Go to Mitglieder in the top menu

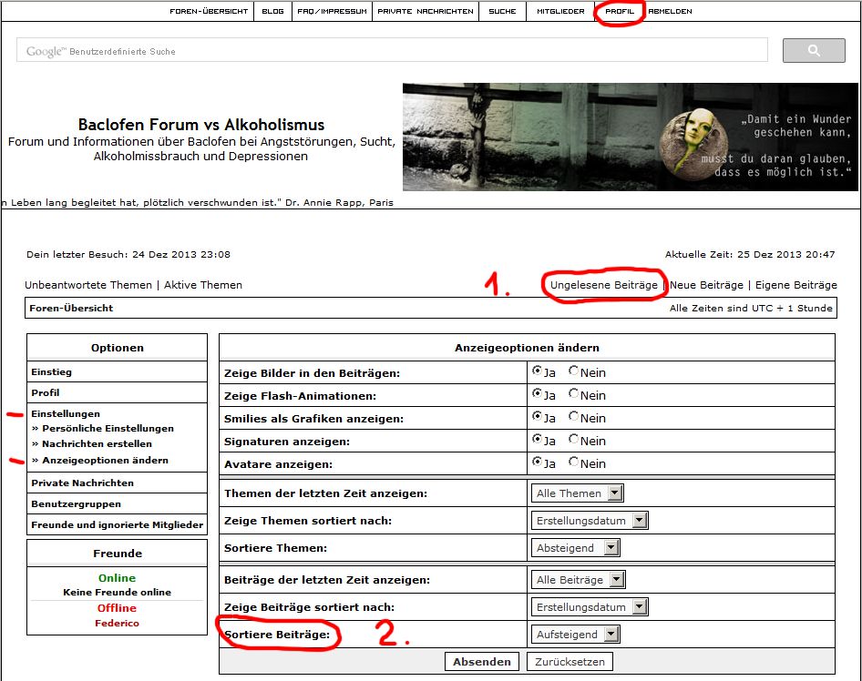click(560, 12)
